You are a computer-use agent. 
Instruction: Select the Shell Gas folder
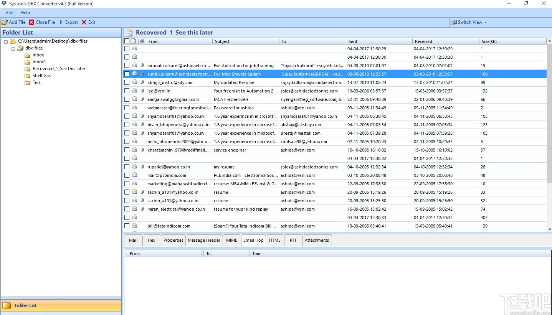(x=41, y=76)
